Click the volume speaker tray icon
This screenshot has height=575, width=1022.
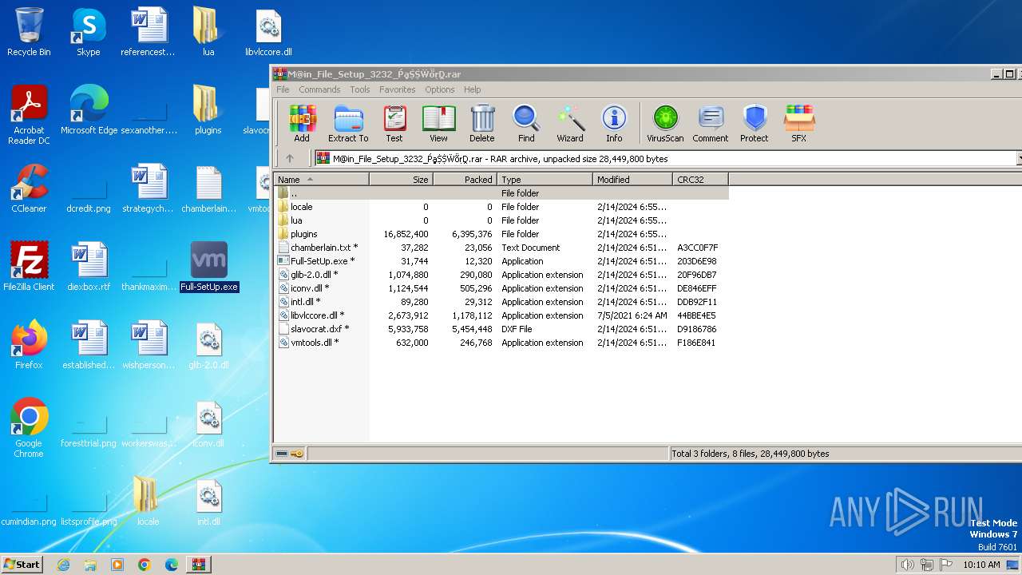(x=907, y=565)
